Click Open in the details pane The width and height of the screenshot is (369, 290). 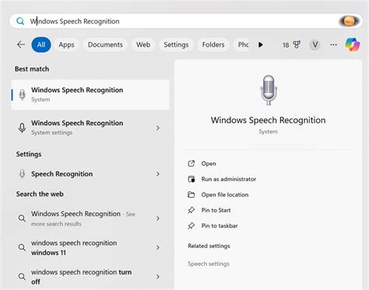pos(209,163)
